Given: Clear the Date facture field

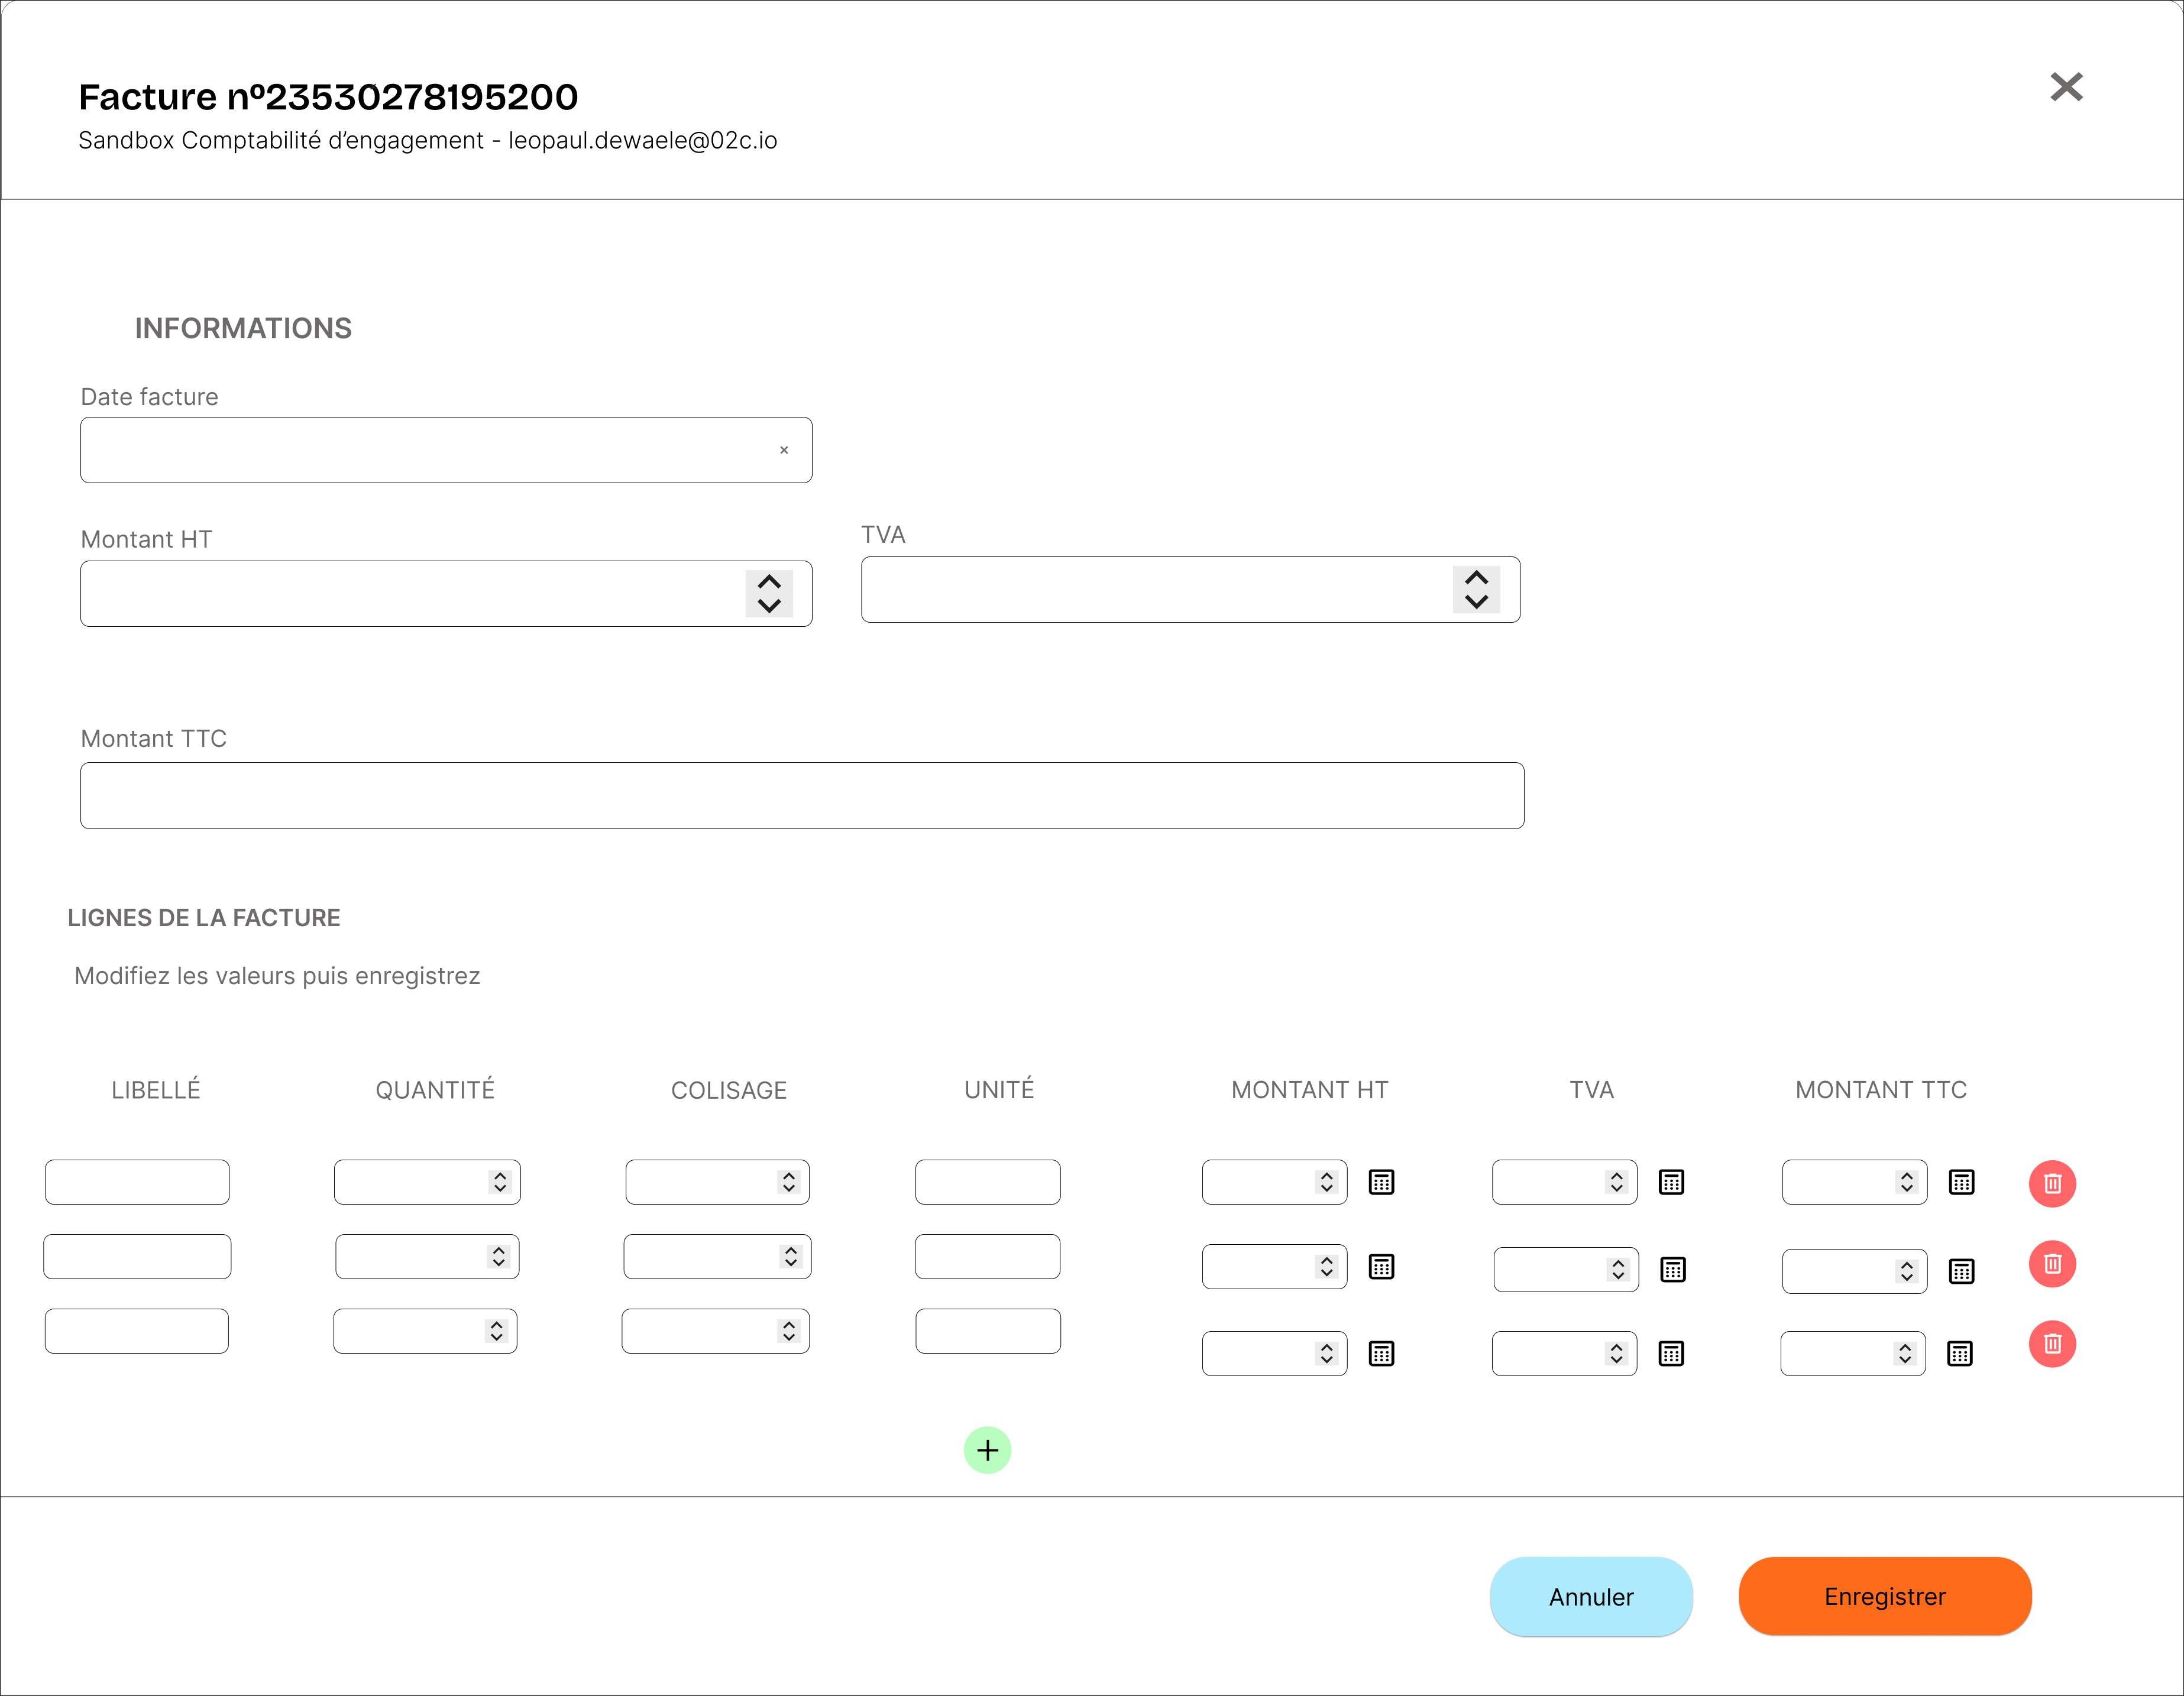Looking at the screenshot, I should click(x=784, y=450).
